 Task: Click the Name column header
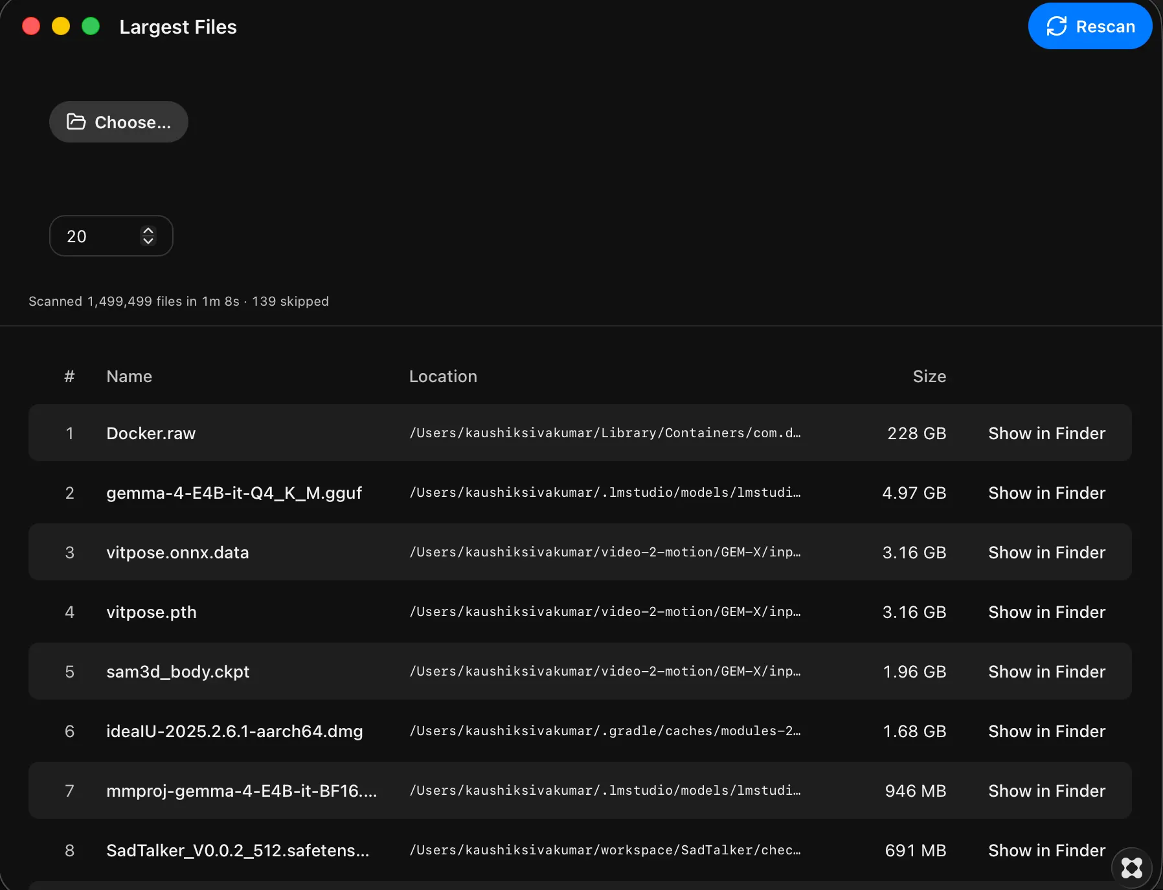click(x=129, y=376)
